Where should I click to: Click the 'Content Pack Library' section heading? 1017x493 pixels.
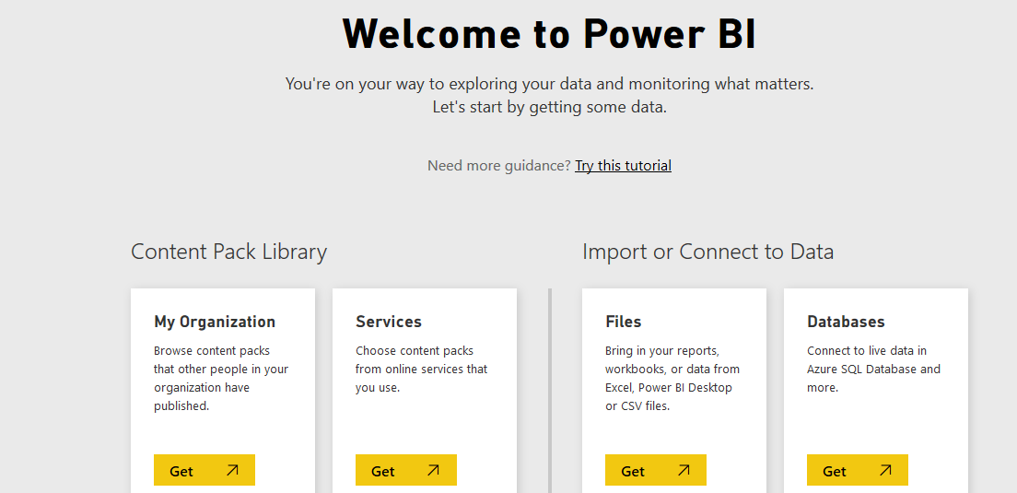pos(228,252)
